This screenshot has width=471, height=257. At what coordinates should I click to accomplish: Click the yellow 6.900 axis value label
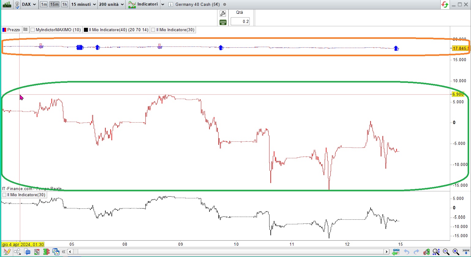pyautogui.click(x=458, y=94)
